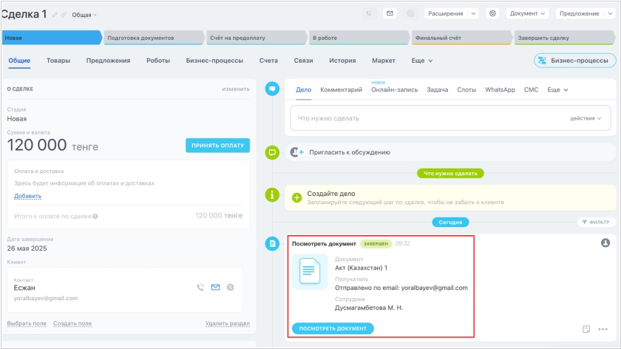Image resolution: width=621 pixels, height=349 pixels.
Task: Click the blue chat bubble timeline icon
Action: pos(272,89)
